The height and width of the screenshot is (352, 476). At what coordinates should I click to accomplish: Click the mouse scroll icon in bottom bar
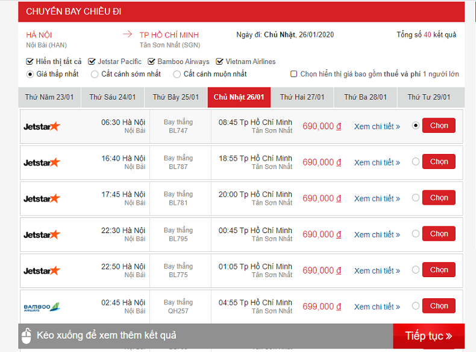tap(27, 336)
